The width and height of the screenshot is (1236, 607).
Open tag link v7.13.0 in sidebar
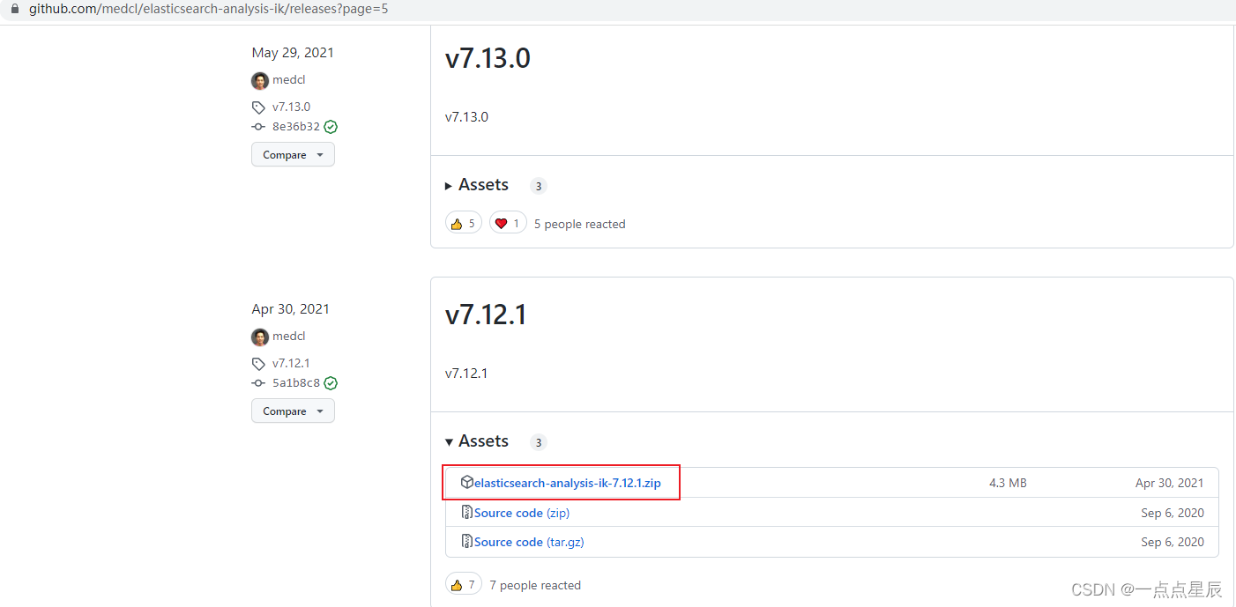(291, 107)
